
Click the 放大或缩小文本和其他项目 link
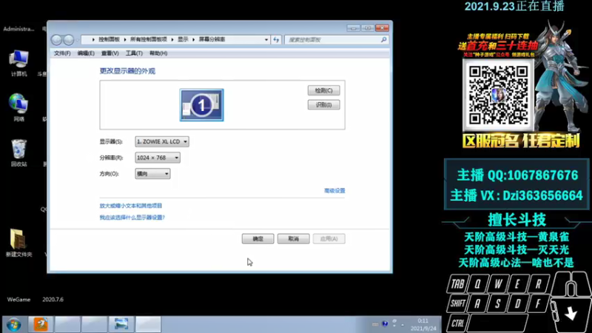(x=131, y=206)
